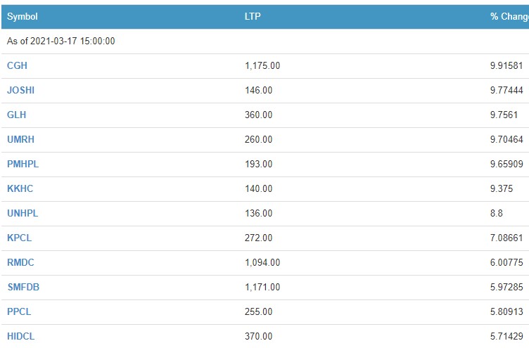This screenshot has height=348, width=529.
Task: Click the JOSHI symbol link
Action: 20,90
